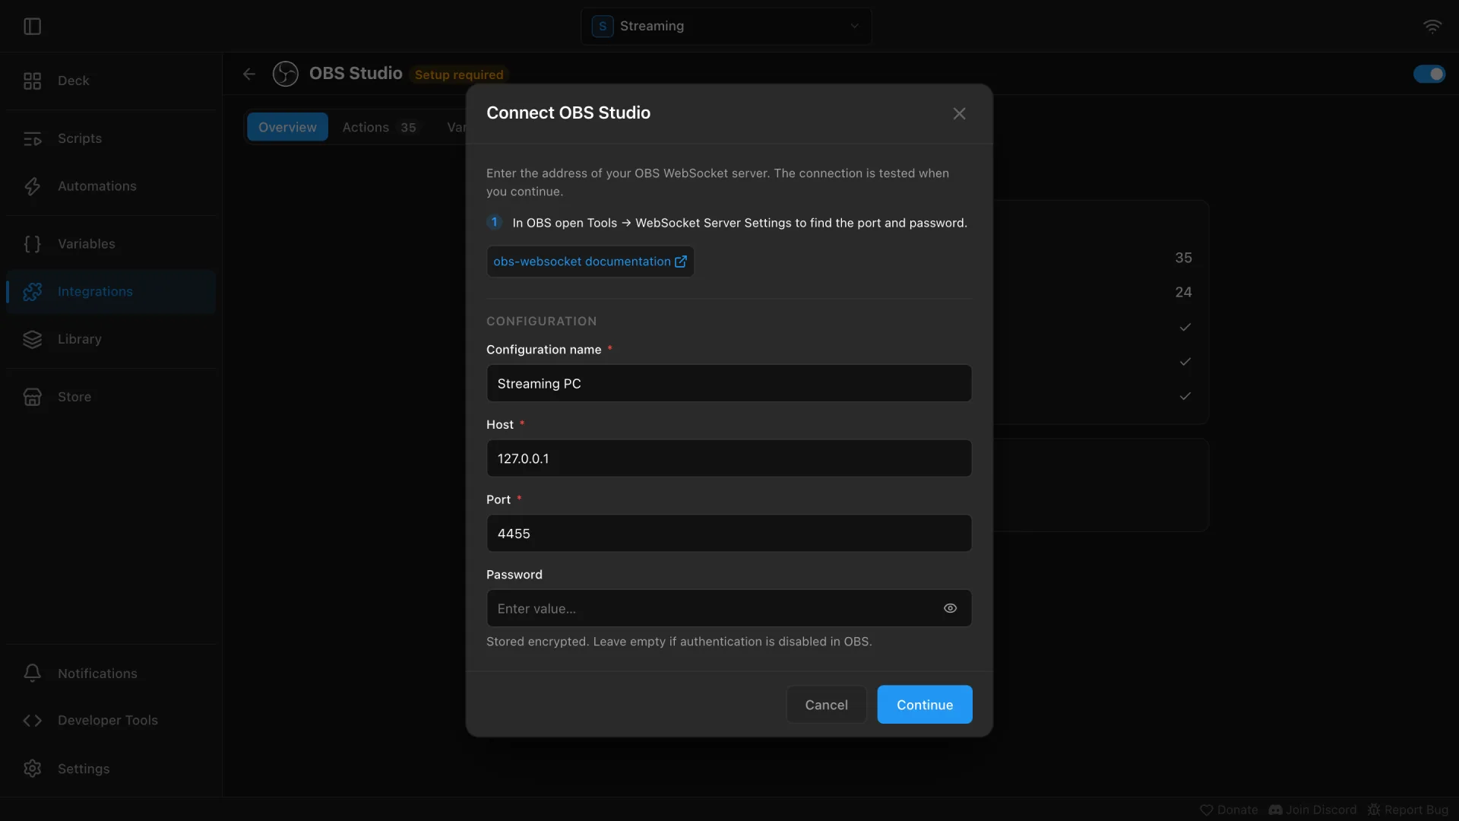
Task: Click the back arrow beside OBS Studio
Action: click(x=249, y=74)
